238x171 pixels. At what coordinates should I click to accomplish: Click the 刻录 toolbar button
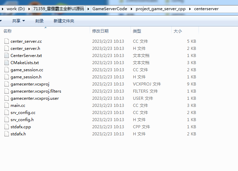click(x=39, y=21)
